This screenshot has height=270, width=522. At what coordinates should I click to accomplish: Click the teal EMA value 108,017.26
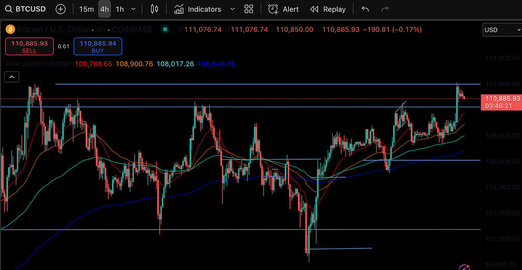(175, 64)
